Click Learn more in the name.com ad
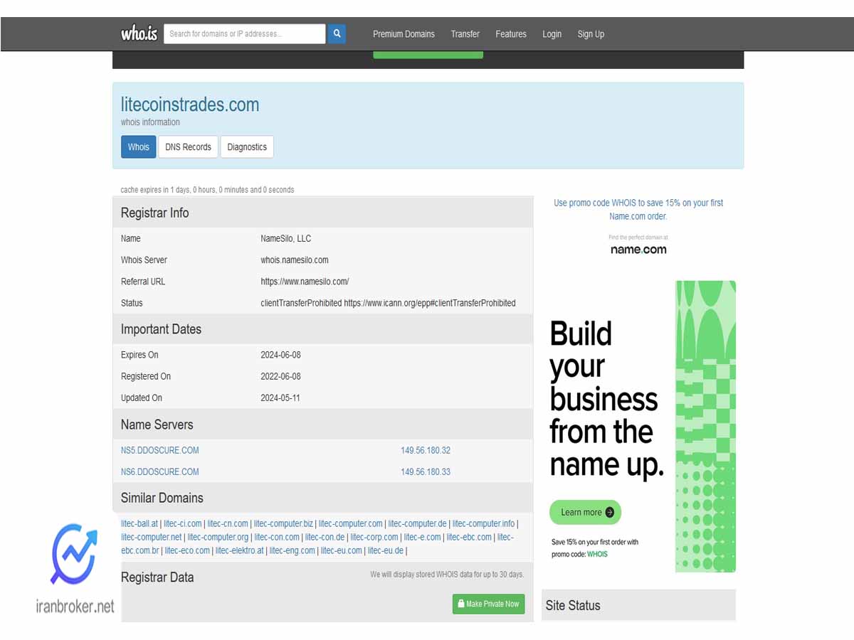The height and width of the screenshot is (640, 854). pos(586,512)
